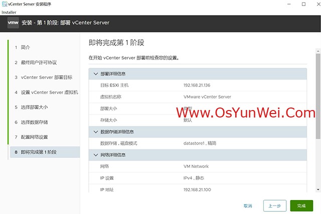This screenshot has height=214, width=321.
Task: Click the 上一步 back button
Action: [275, 205]
